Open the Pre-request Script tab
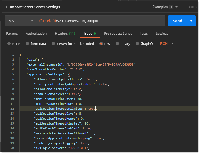 point(118,34)
